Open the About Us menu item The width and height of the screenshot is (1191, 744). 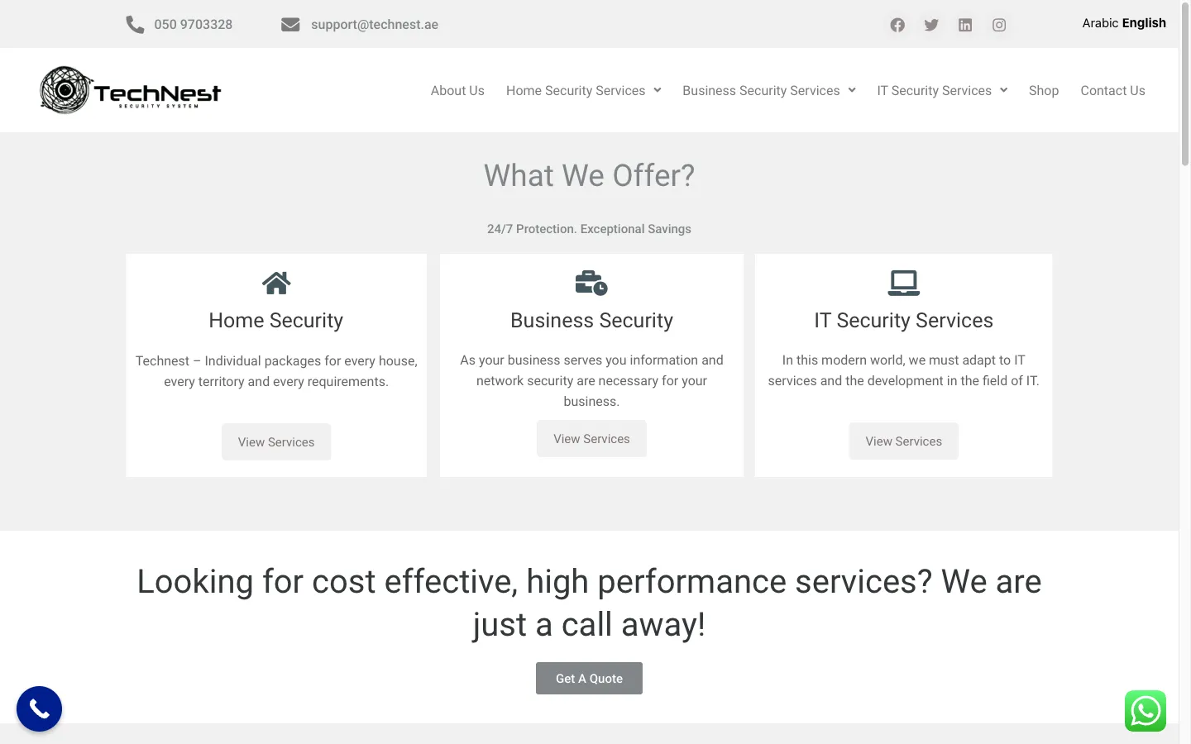pyautogui.click(x=457, y=90)
